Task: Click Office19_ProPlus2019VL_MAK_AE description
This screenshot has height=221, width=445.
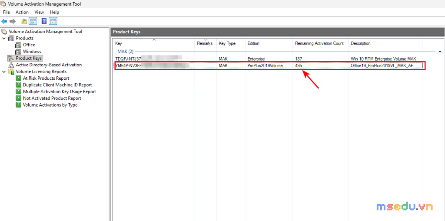Action: click(382, 65)
